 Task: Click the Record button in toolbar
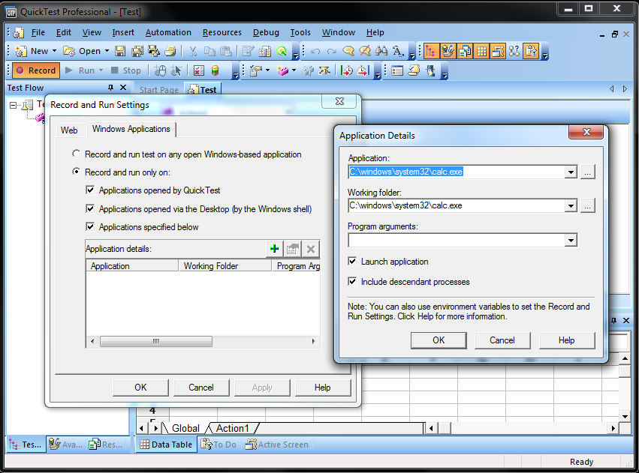36,70
